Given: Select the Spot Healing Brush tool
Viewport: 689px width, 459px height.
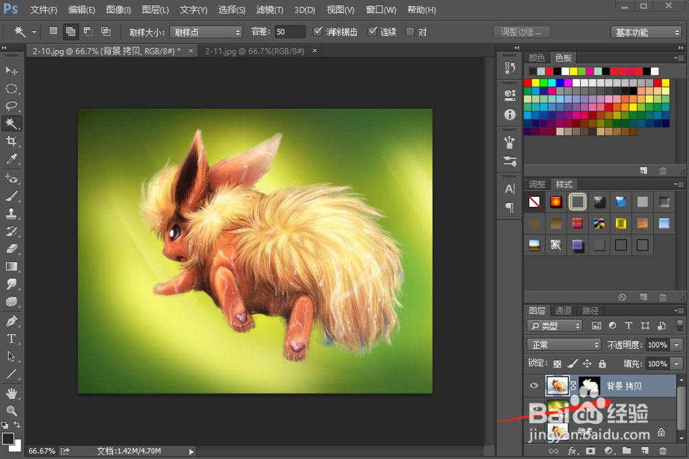Looking at the screenshot, I should [12, 178].
